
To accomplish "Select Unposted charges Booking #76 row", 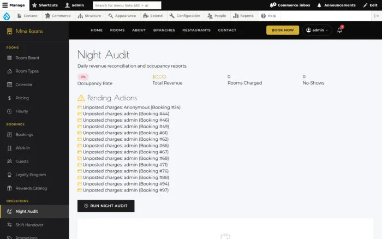I will coord(123,171).
